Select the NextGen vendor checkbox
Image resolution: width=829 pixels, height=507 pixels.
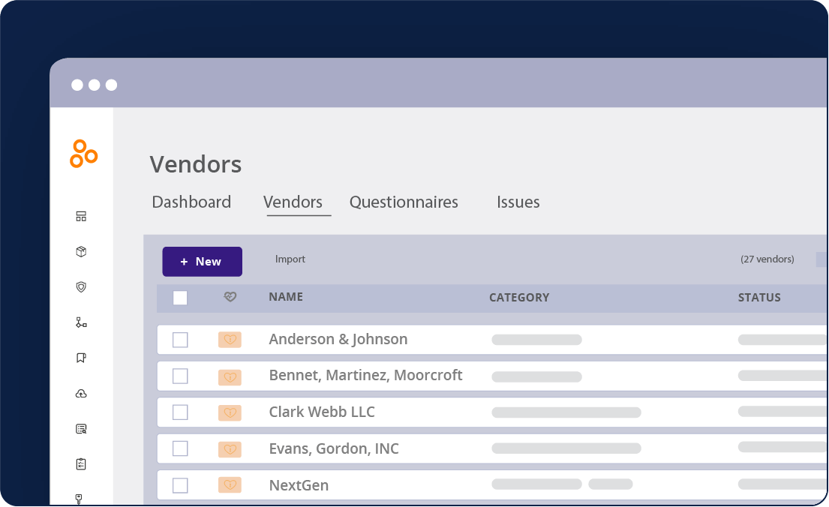pyautogui.click(x=180, y=485)
